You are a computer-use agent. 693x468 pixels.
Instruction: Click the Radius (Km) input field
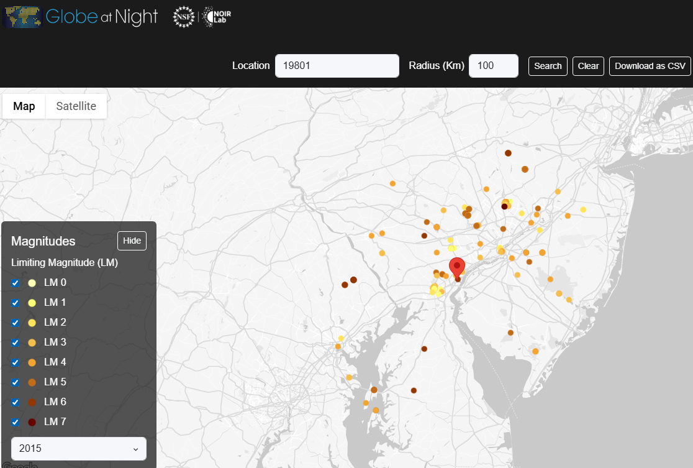coord(493,66)
